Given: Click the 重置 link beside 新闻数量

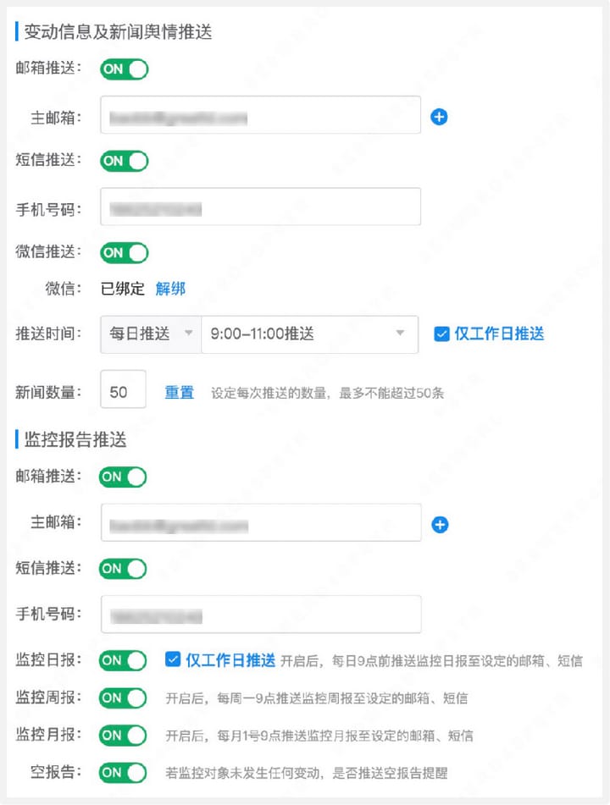Looking at the screenshot, I should 179,392.
